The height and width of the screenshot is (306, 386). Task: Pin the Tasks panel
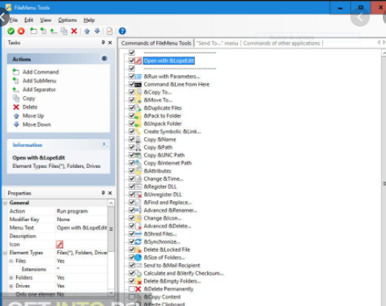pyautogui.click(x=103, y=43)
